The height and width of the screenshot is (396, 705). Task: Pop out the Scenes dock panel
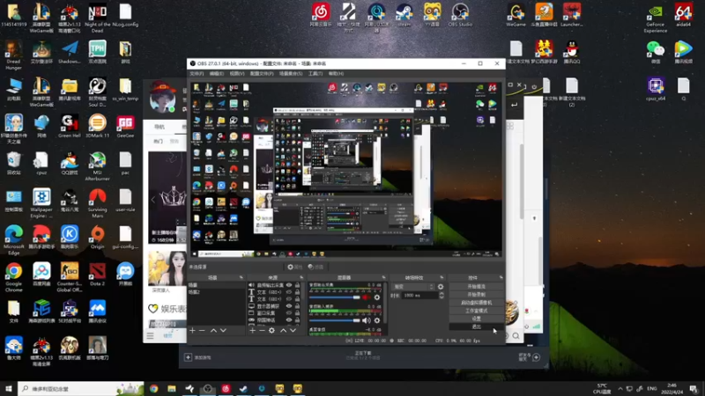(x=241, y=278)
